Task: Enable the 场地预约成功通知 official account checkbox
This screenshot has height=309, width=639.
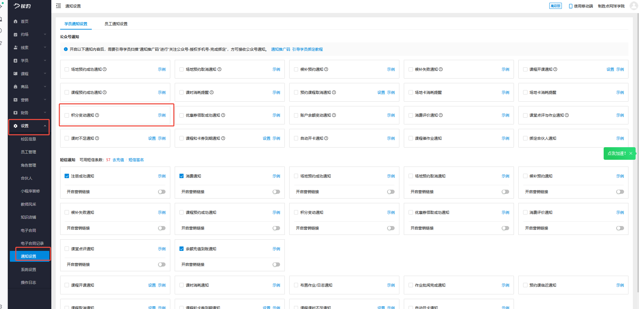Action: pos(67,69)
